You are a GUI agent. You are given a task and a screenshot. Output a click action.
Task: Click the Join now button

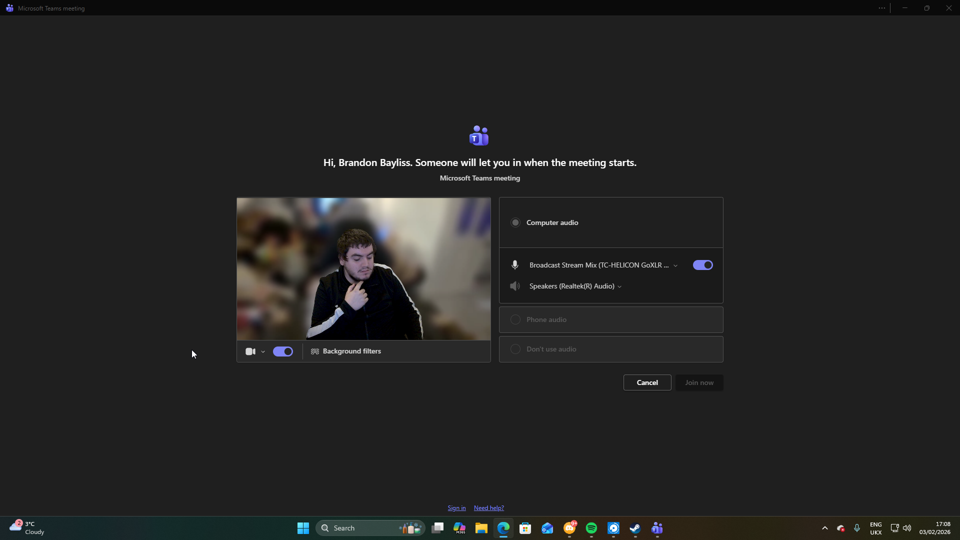click(699, 382)
